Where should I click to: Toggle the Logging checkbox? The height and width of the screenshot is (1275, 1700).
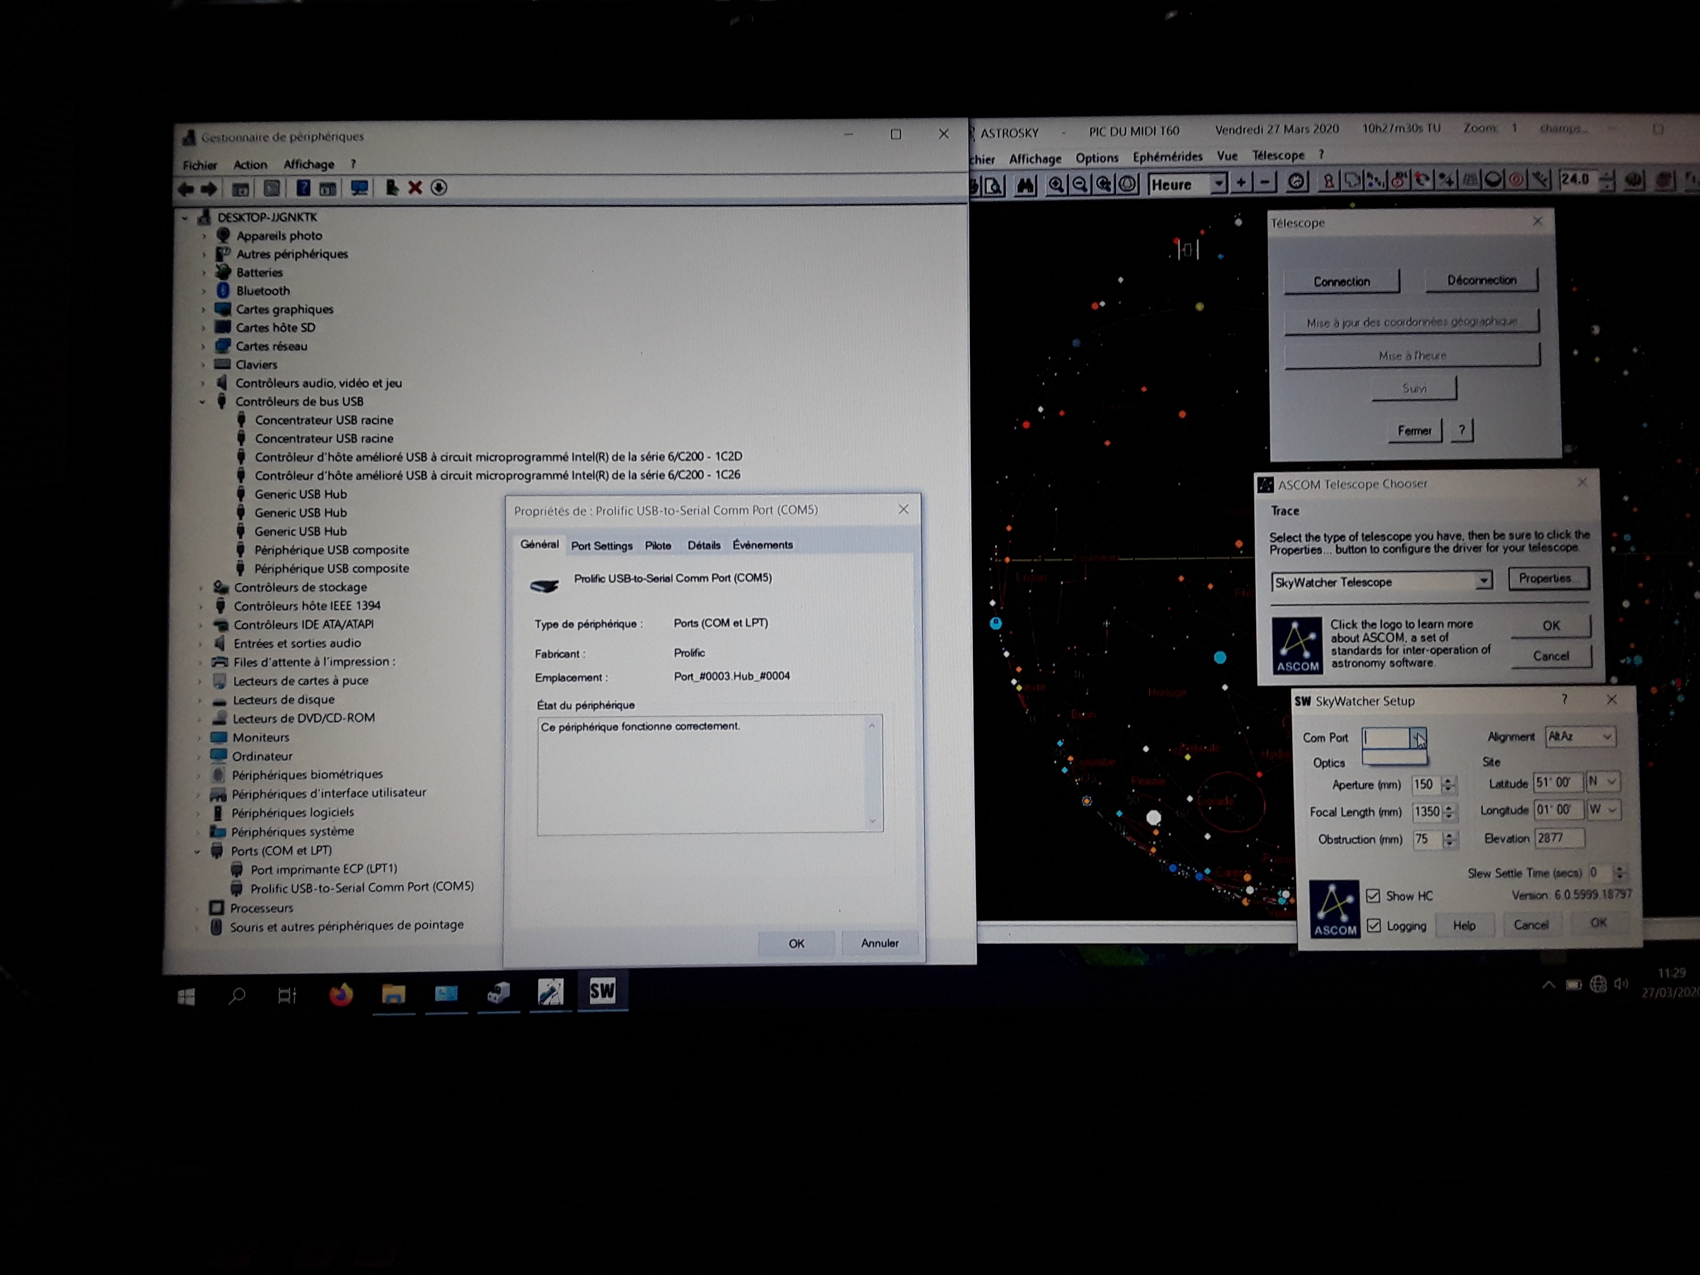pyautogui.click(x=1373, y=926)
